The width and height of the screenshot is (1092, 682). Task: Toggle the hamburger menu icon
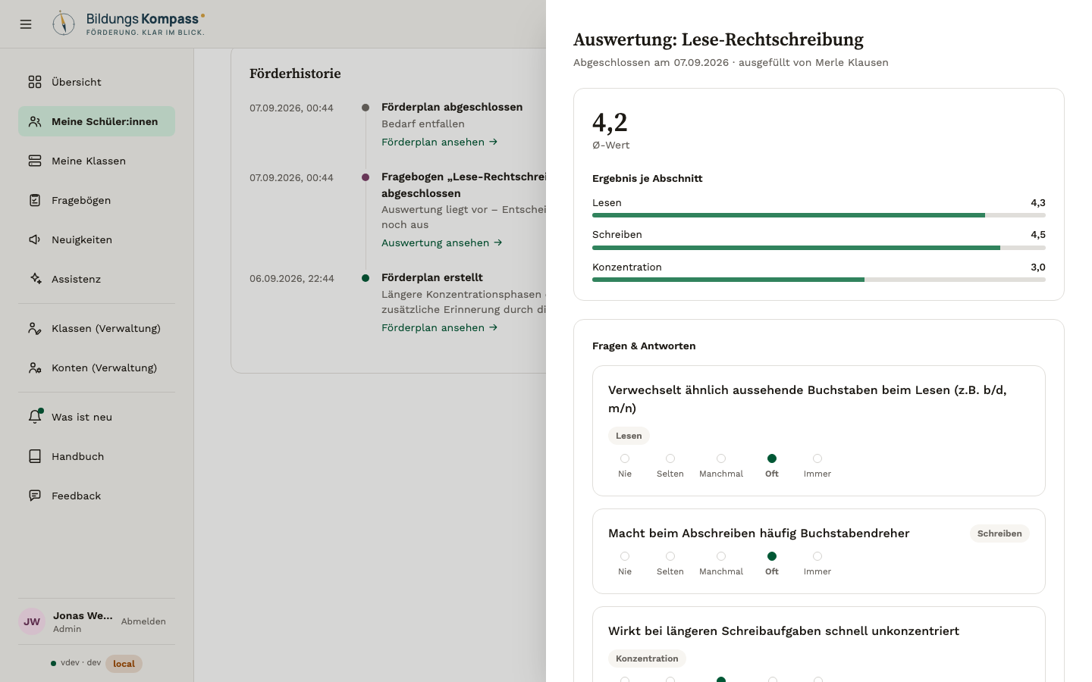pyautogui.click(x=26, y=24)
